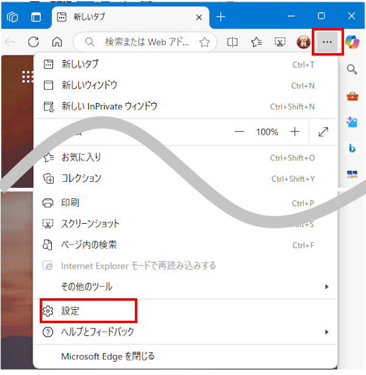Open settings and more (three dots) menu
366x375 pixels.
(327, 42)
